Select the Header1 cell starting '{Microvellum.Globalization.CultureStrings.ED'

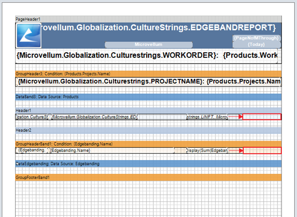pos(94,117)
